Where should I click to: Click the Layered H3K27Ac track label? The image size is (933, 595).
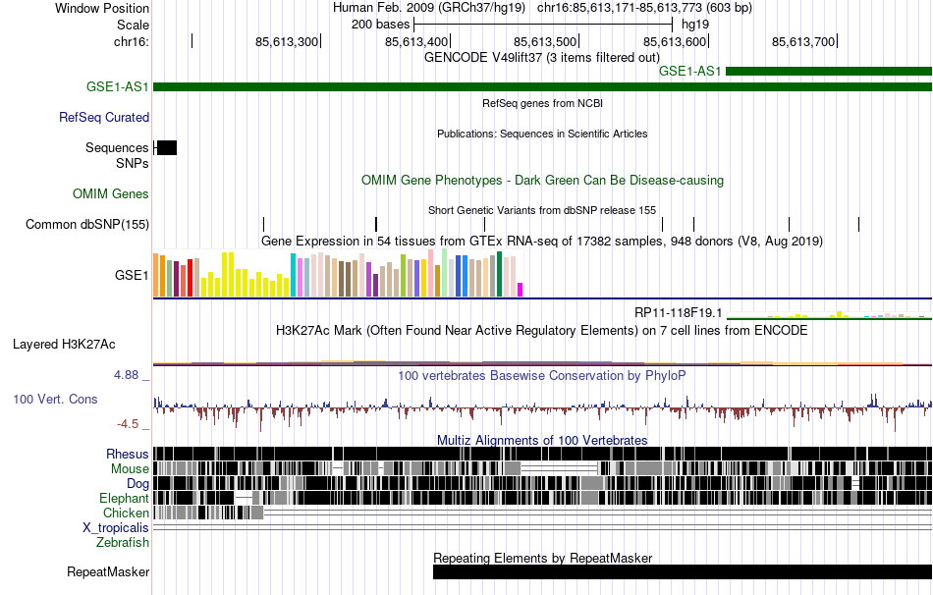(x=64, y=345)
